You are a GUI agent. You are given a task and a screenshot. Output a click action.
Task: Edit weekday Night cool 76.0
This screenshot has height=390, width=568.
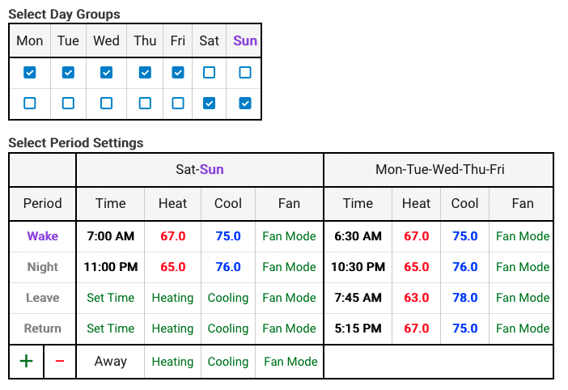coord(464,267)
